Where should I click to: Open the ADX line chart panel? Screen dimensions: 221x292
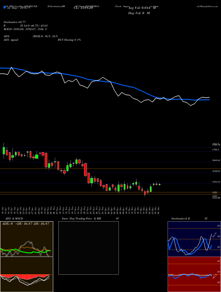tap(27, 239)
